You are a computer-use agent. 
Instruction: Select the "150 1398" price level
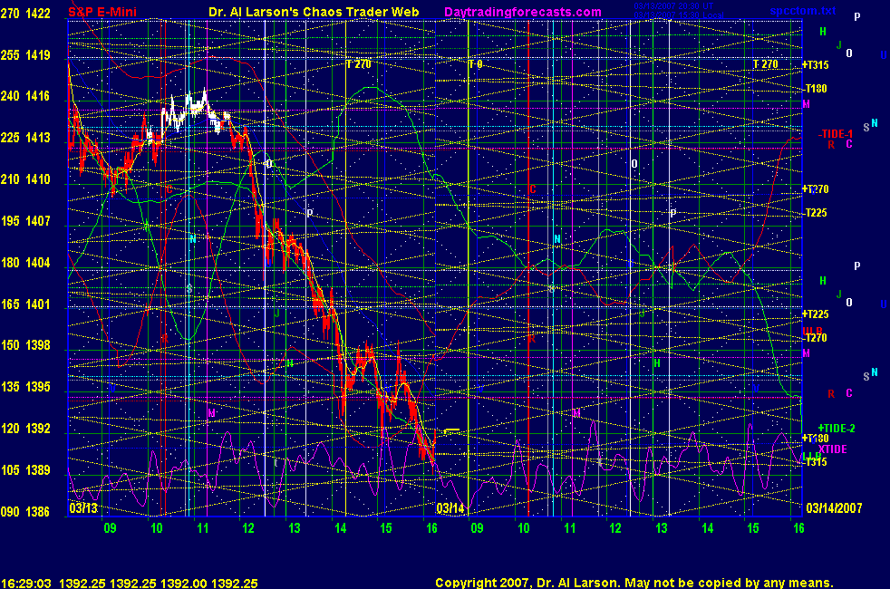(x=25, y=345)
